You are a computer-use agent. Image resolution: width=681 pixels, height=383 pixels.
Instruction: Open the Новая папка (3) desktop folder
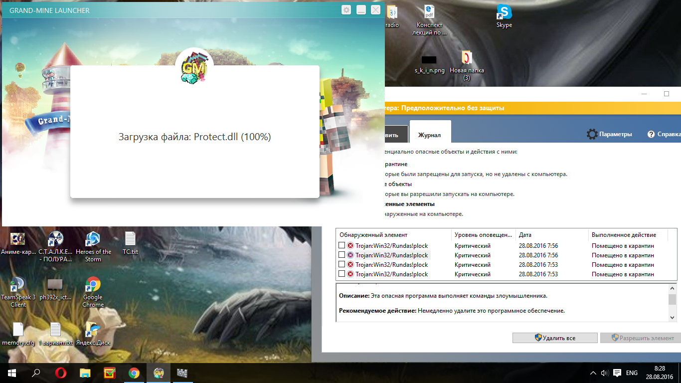point(467,65)
